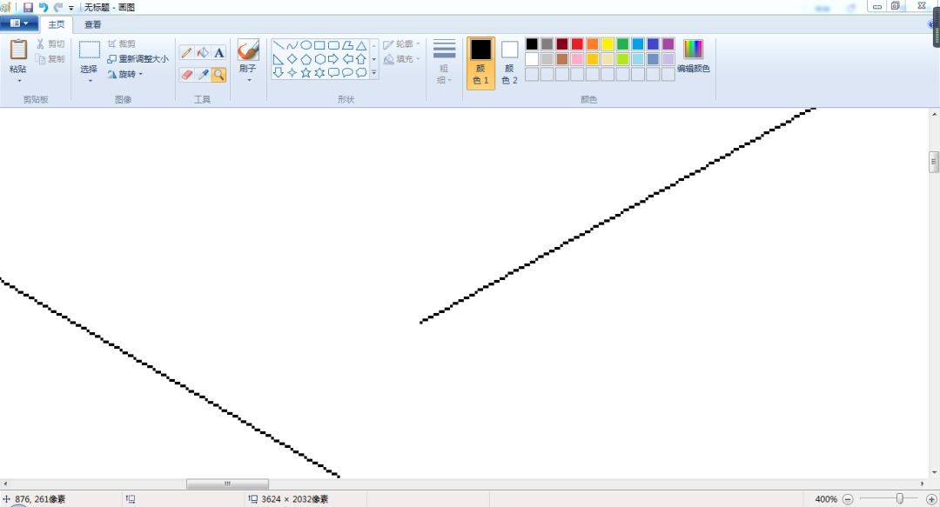Select the Four-point star shape

(x=292, y=72)
